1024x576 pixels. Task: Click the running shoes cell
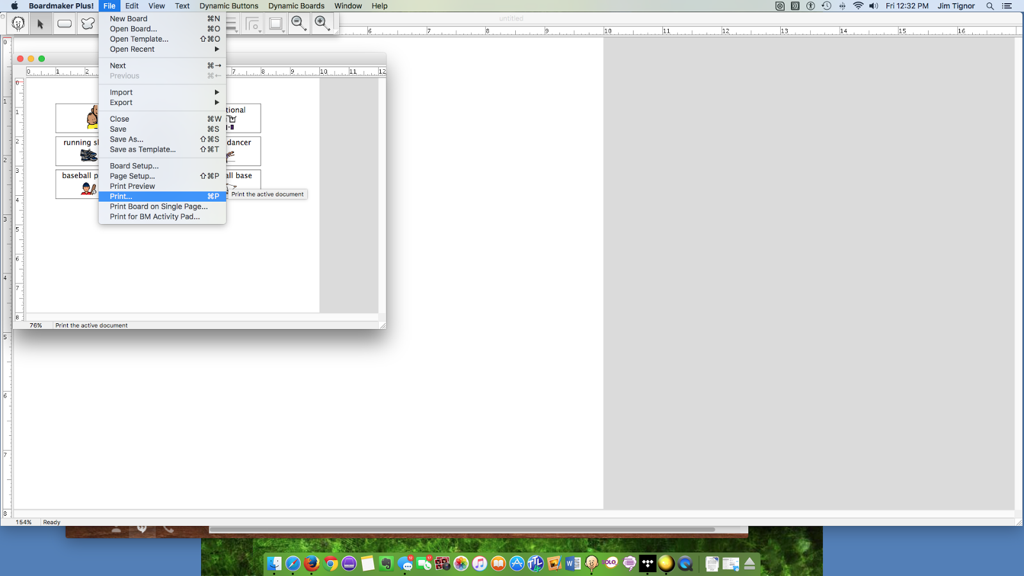pyautogui.click(x=77, y=151)
